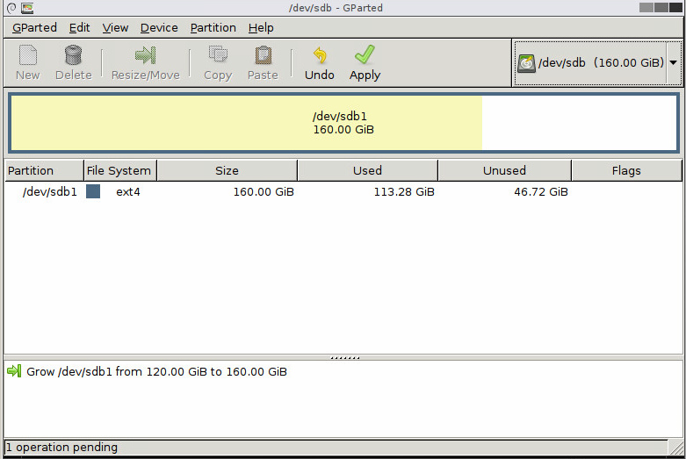Viewport: 686px width, 459px height.
Task: Select the pending Grow /dev/sdb1 operation
Action: [156, 371]
